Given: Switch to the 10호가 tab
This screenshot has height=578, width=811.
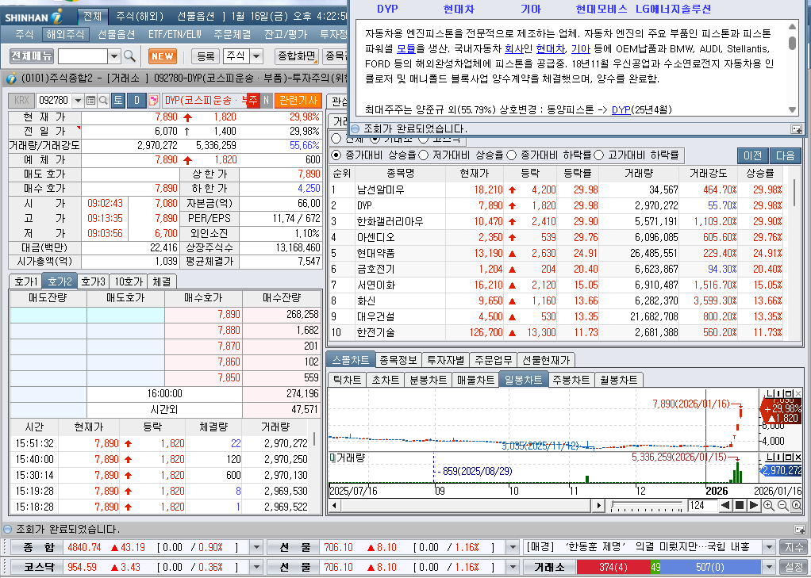Looking at the screenshot, I should pos(129,281).
